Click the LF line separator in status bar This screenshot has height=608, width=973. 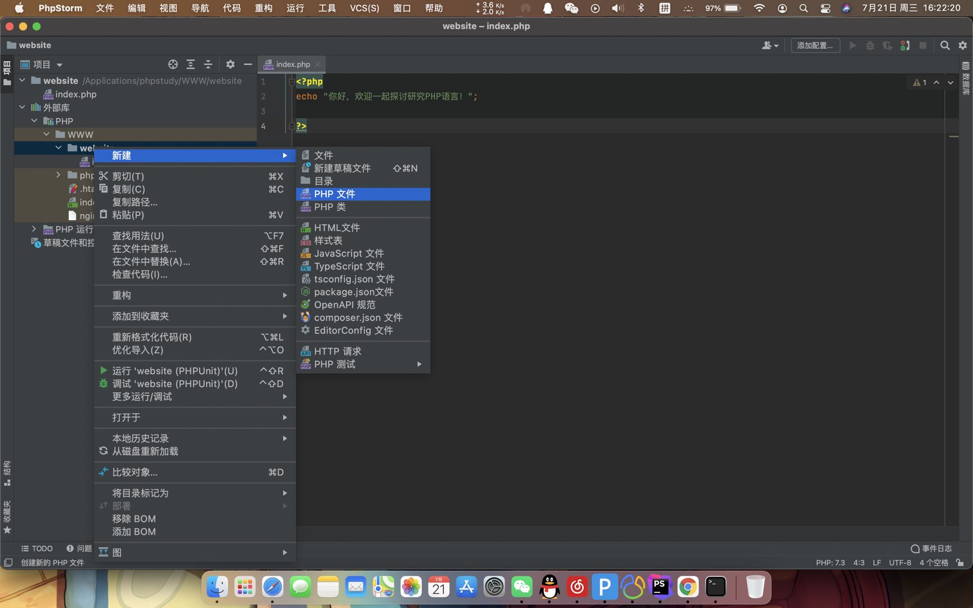pos(877,562)
